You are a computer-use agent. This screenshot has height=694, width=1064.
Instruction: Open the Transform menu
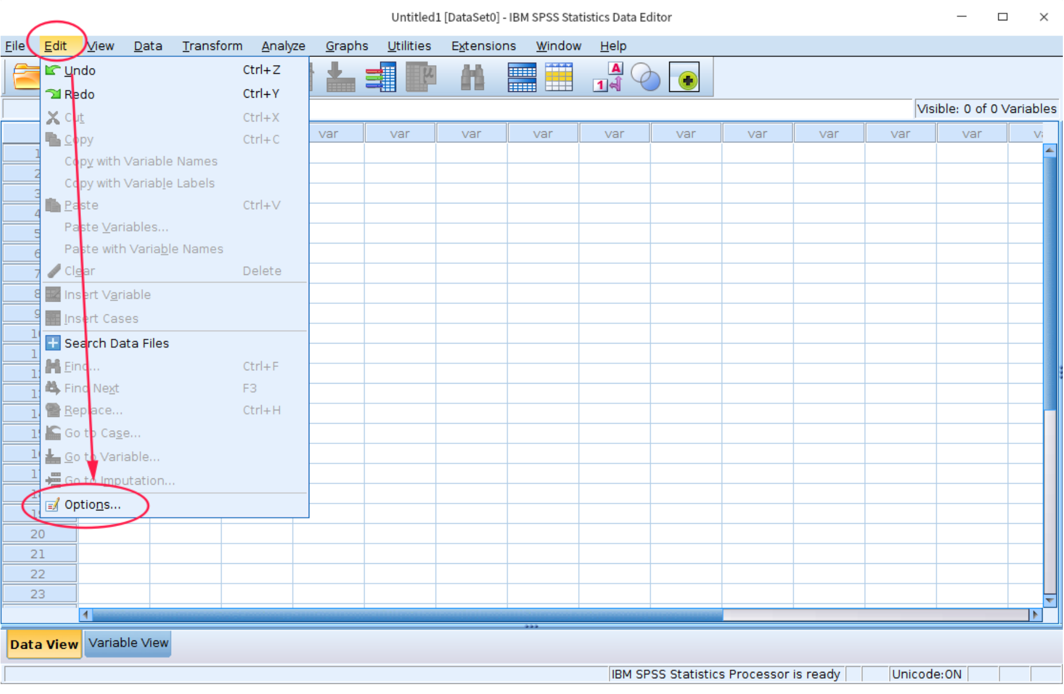(212, 46)
